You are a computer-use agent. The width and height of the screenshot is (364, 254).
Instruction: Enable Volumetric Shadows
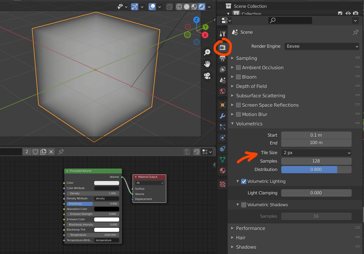click(x=244, y=205)
